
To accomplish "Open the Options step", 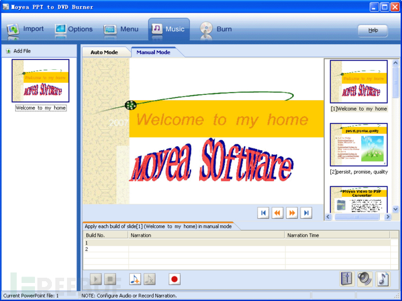I will (74, 29).
